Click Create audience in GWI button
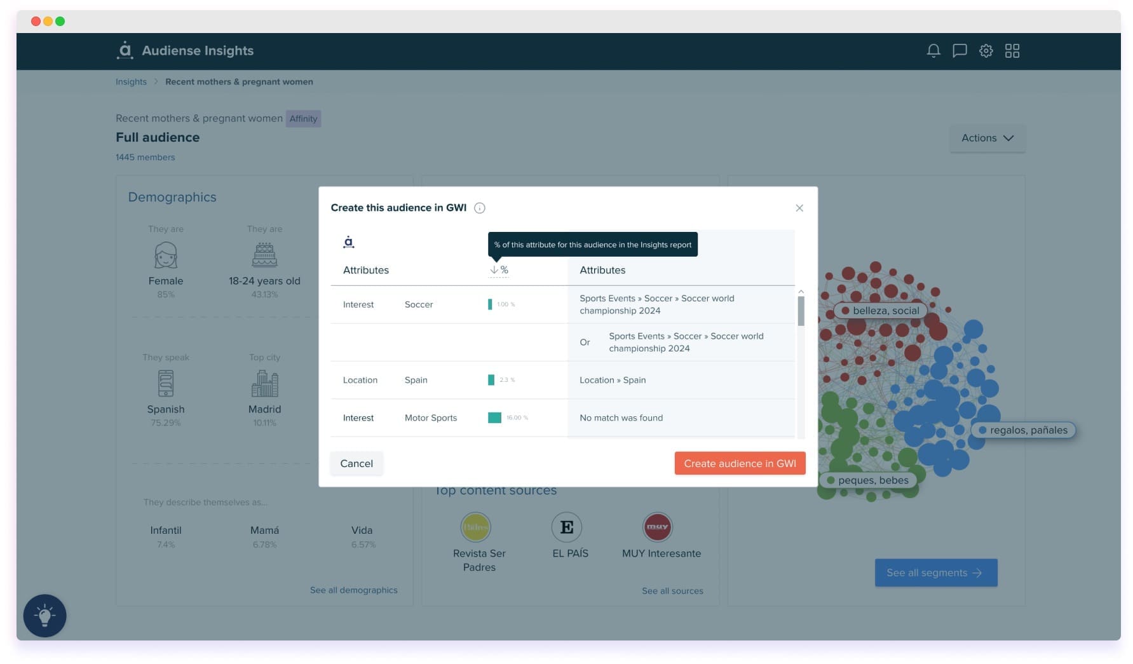The width and height of the screenshot is (1133, 664). [740, 463]
